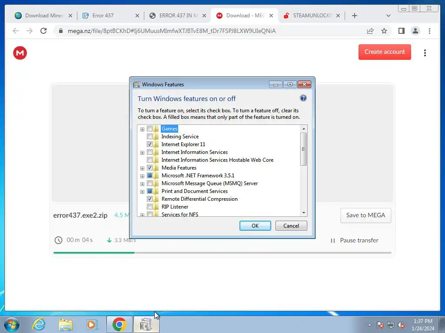445x333 pixels.
Task: Switch to the Error 437 tab
Action: point(110,16)
